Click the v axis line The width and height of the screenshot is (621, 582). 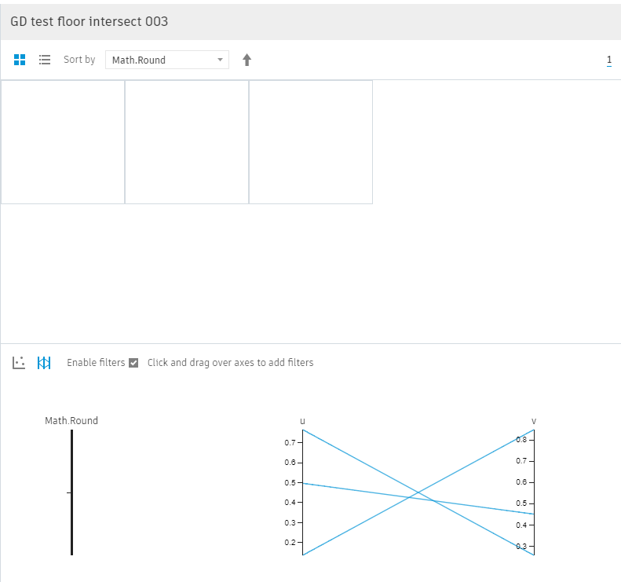tap(534, 492)
